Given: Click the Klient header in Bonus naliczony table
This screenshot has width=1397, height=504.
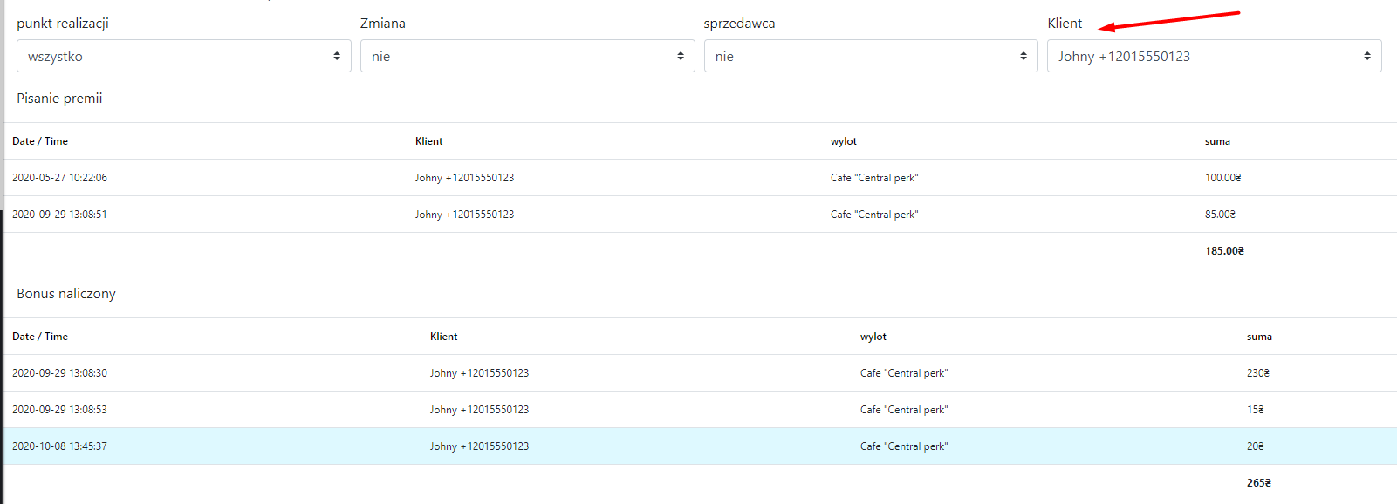Looking at the screenshot, I should pos(443,337).
